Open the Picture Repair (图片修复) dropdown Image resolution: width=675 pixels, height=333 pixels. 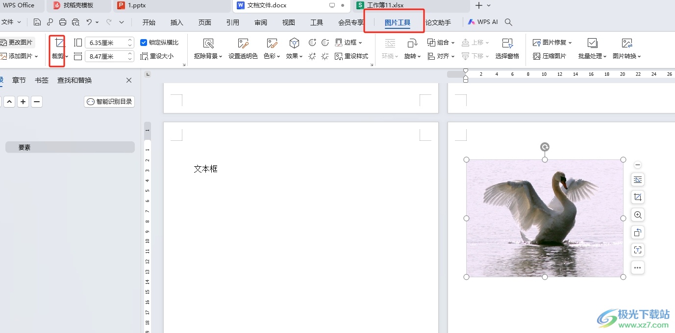tap(570, 43)
